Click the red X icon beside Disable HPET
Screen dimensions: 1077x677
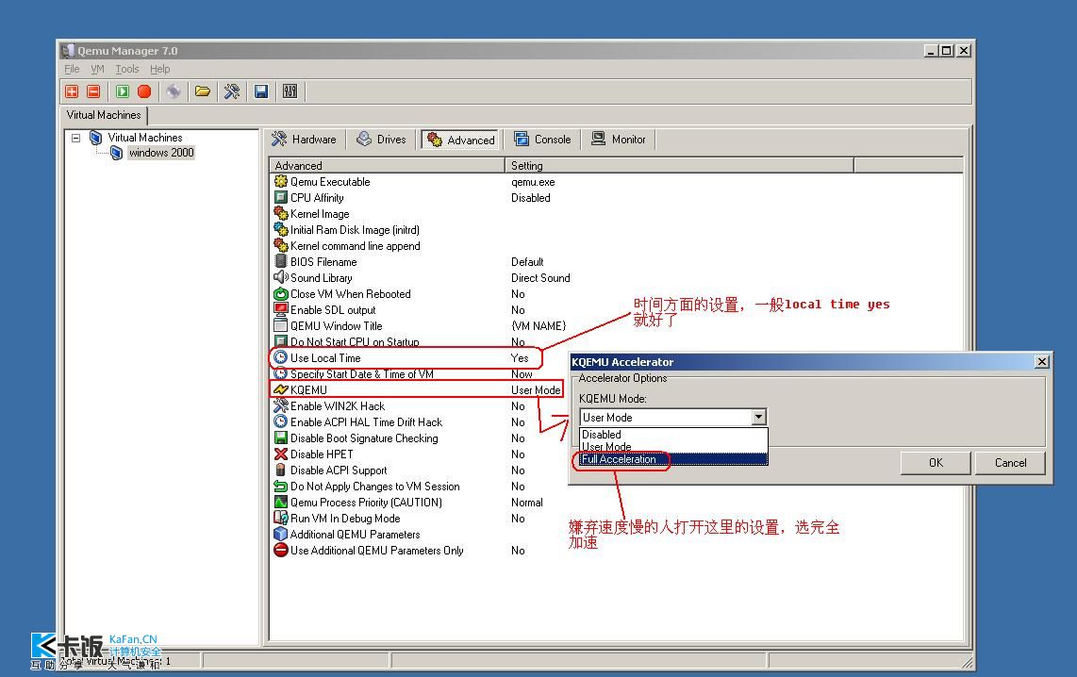click(x=281, y=454)
